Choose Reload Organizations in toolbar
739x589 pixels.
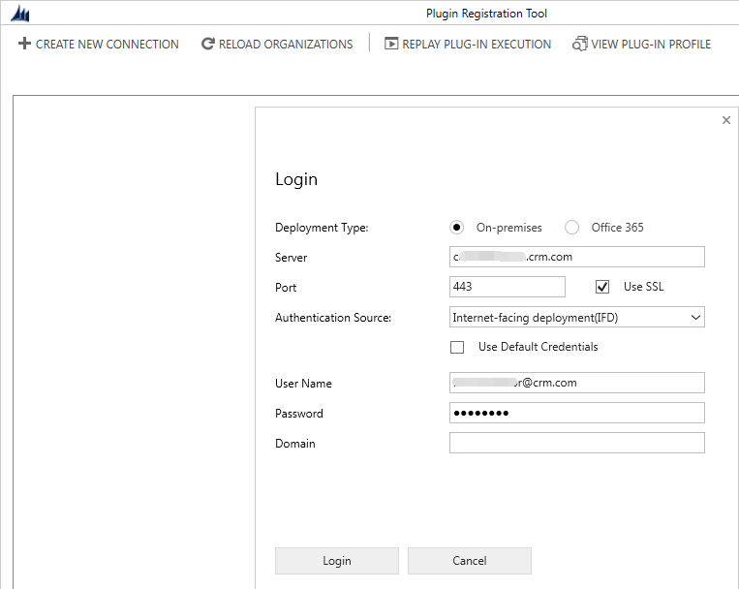277,44
